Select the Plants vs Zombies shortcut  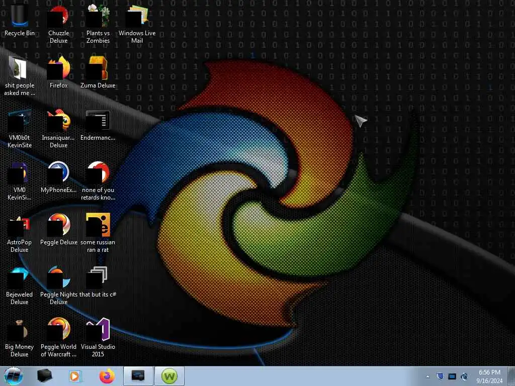click(98, 24)
